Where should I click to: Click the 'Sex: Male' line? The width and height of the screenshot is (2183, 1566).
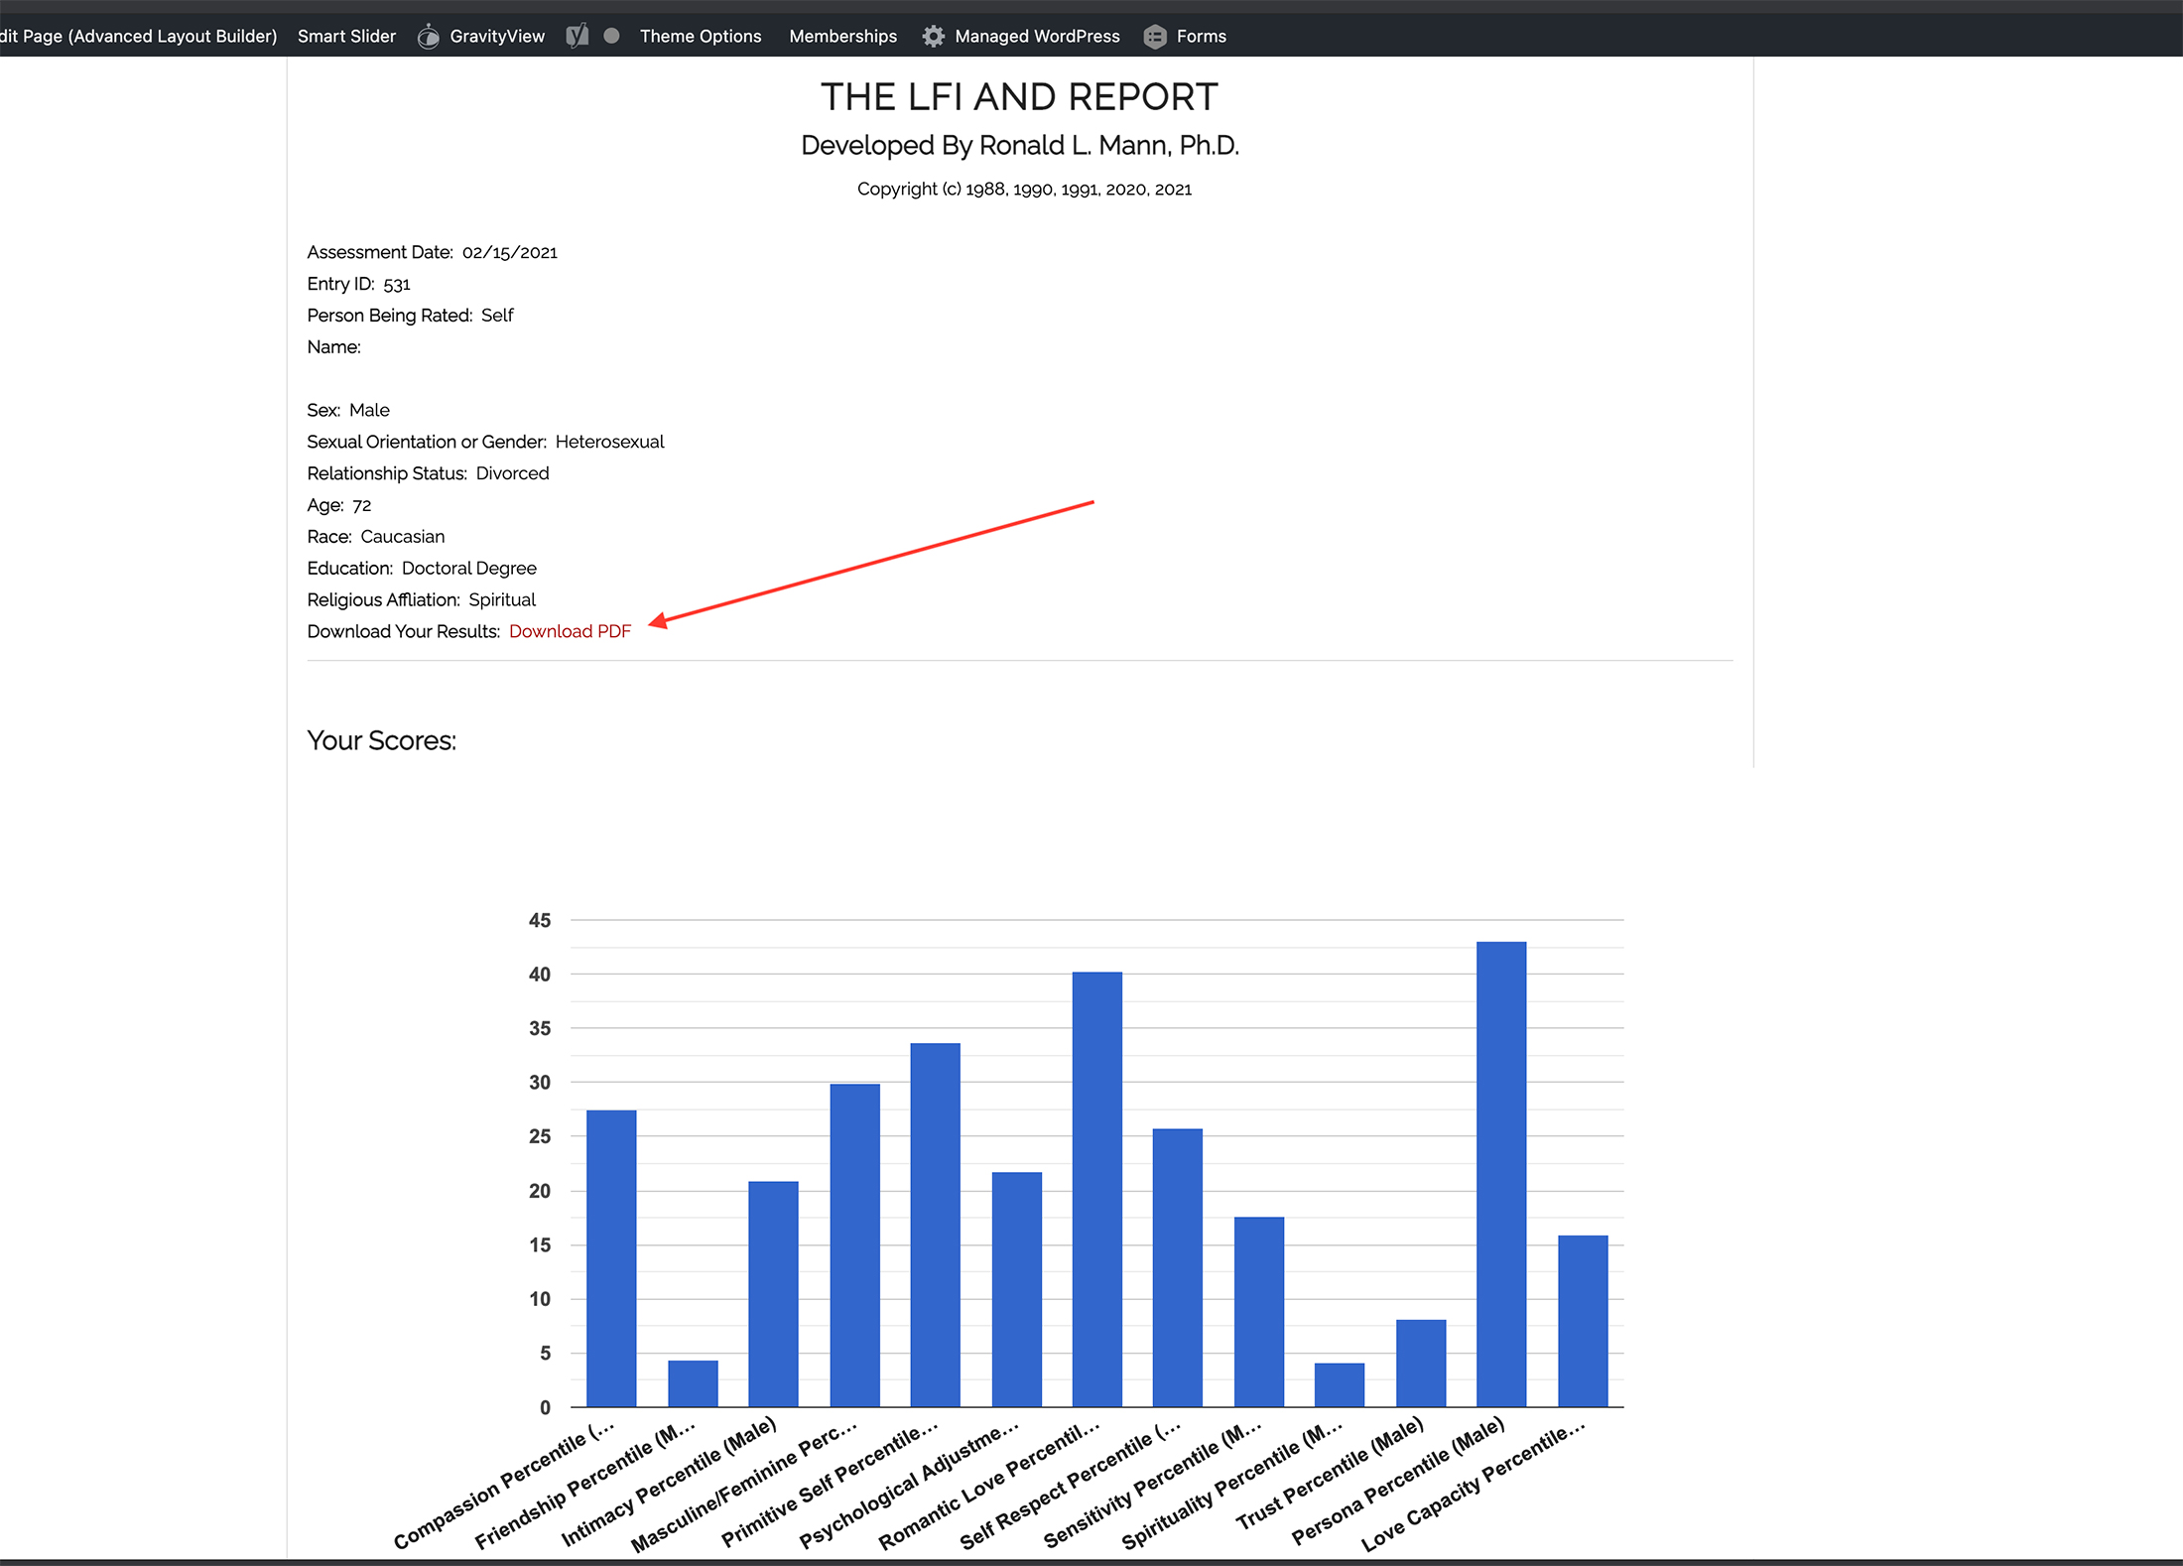point(348,410)
